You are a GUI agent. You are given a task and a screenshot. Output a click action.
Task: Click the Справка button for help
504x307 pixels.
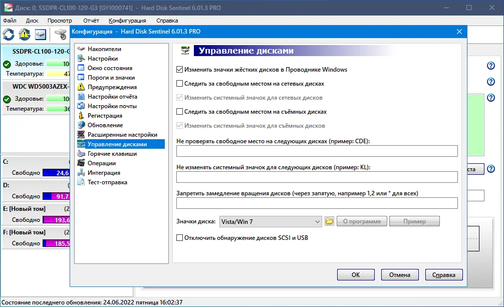click(445, 274)
